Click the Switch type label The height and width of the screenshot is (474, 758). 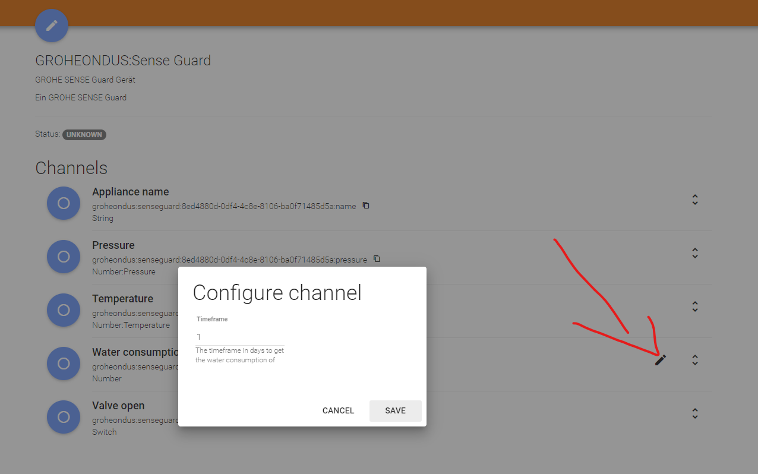point(104,432)
